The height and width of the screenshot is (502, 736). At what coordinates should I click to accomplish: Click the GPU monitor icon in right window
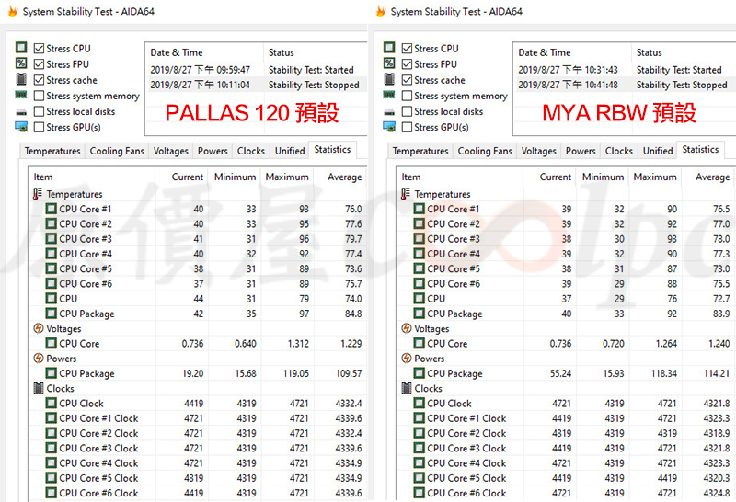pos(389,127)
